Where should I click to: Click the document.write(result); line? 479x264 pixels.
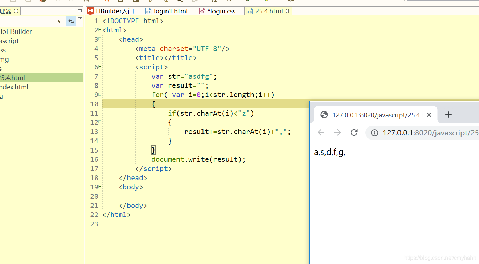pyautogui.click(x=199, y=159)
